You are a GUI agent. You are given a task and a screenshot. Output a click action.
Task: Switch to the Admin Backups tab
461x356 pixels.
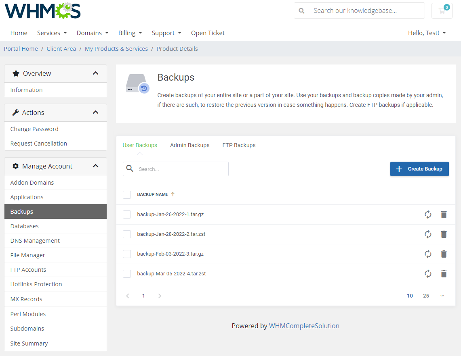coord(190,145)
